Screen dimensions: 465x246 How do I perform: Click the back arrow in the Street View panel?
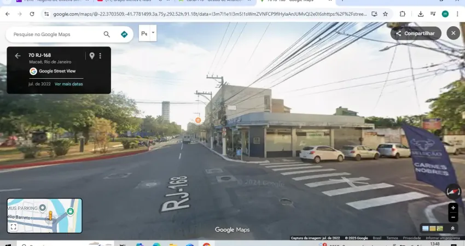point(18,56)
